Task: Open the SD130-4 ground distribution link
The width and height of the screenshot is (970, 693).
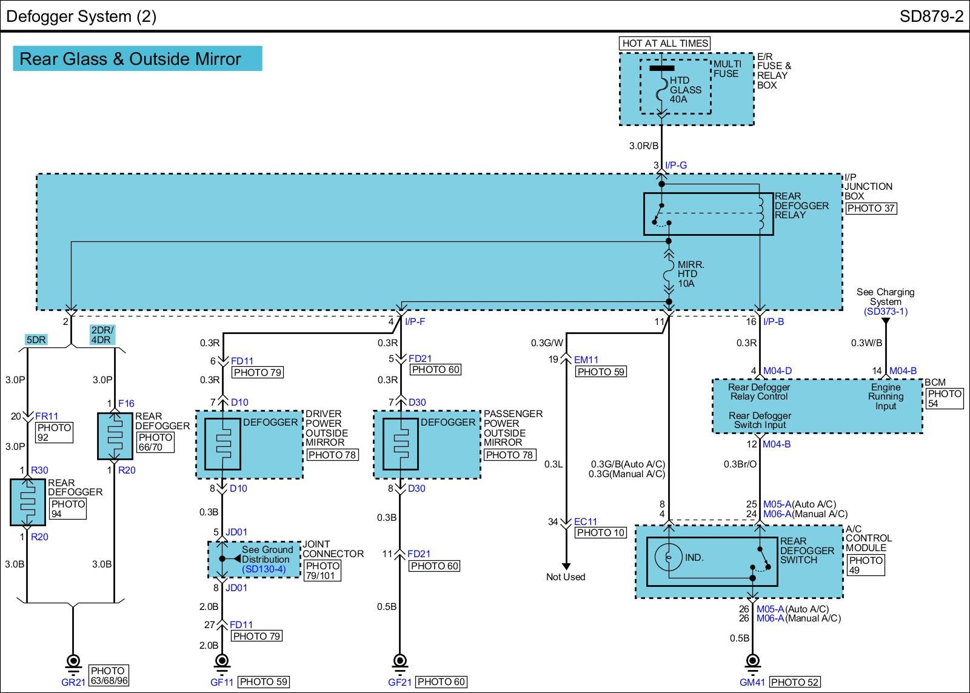Action: pos(264,569)
